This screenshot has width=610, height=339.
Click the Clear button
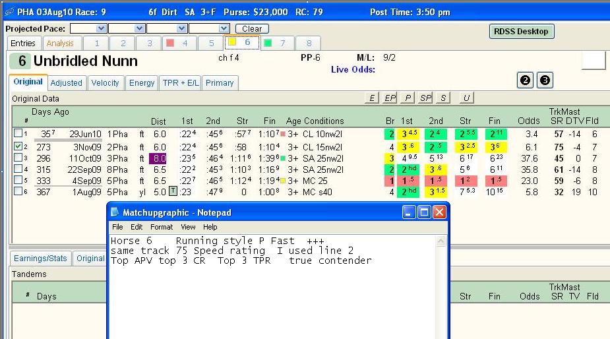(252, 29)
